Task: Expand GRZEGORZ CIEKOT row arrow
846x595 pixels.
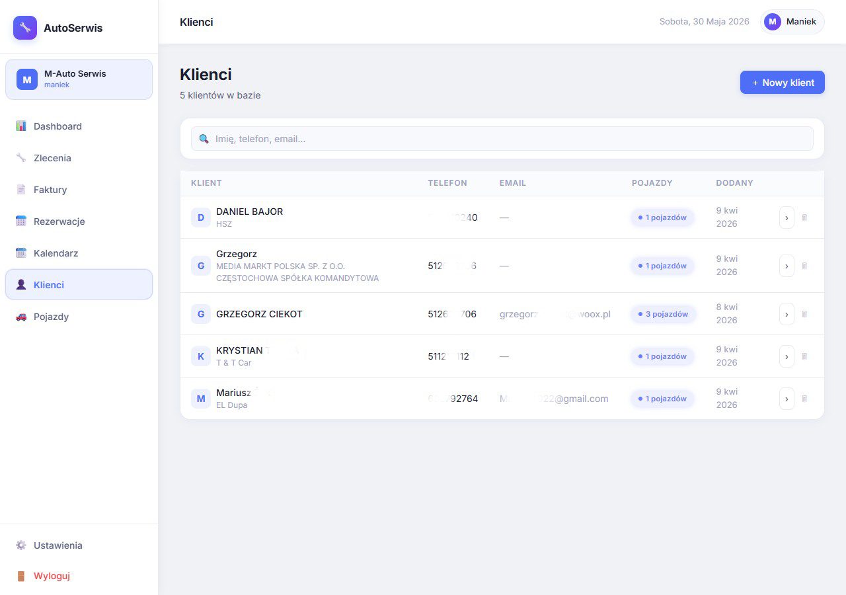Action: (787, 314)
